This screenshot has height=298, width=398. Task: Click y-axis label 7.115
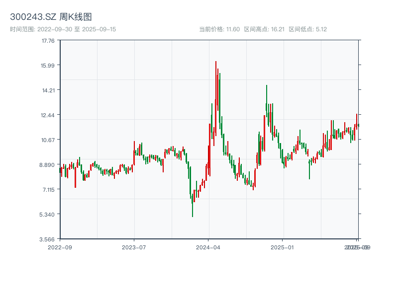(x=48, y=190)
